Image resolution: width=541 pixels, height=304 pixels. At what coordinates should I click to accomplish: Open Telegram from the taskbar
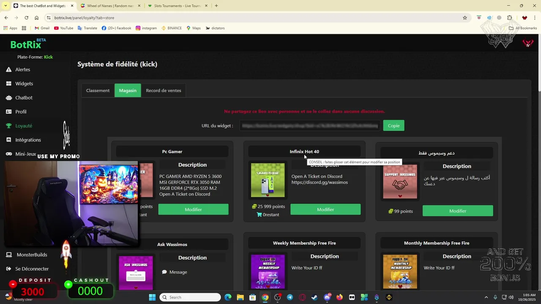click(x=290, y=297)
